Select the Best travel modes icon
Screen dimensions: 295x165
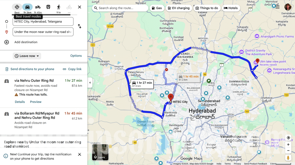(x=17, y=7)
